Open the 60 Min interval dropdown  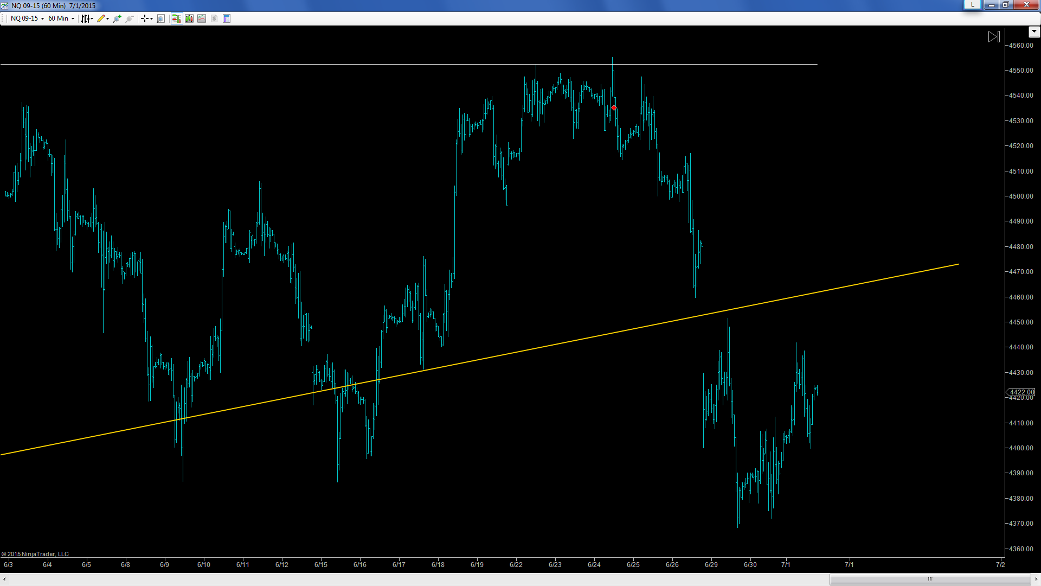[x=61, y=18]
